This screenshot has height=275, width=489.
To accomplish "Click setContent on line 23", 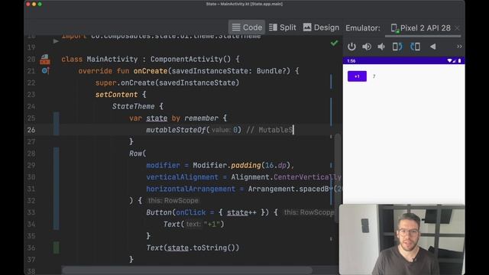I will click(116, 95).
